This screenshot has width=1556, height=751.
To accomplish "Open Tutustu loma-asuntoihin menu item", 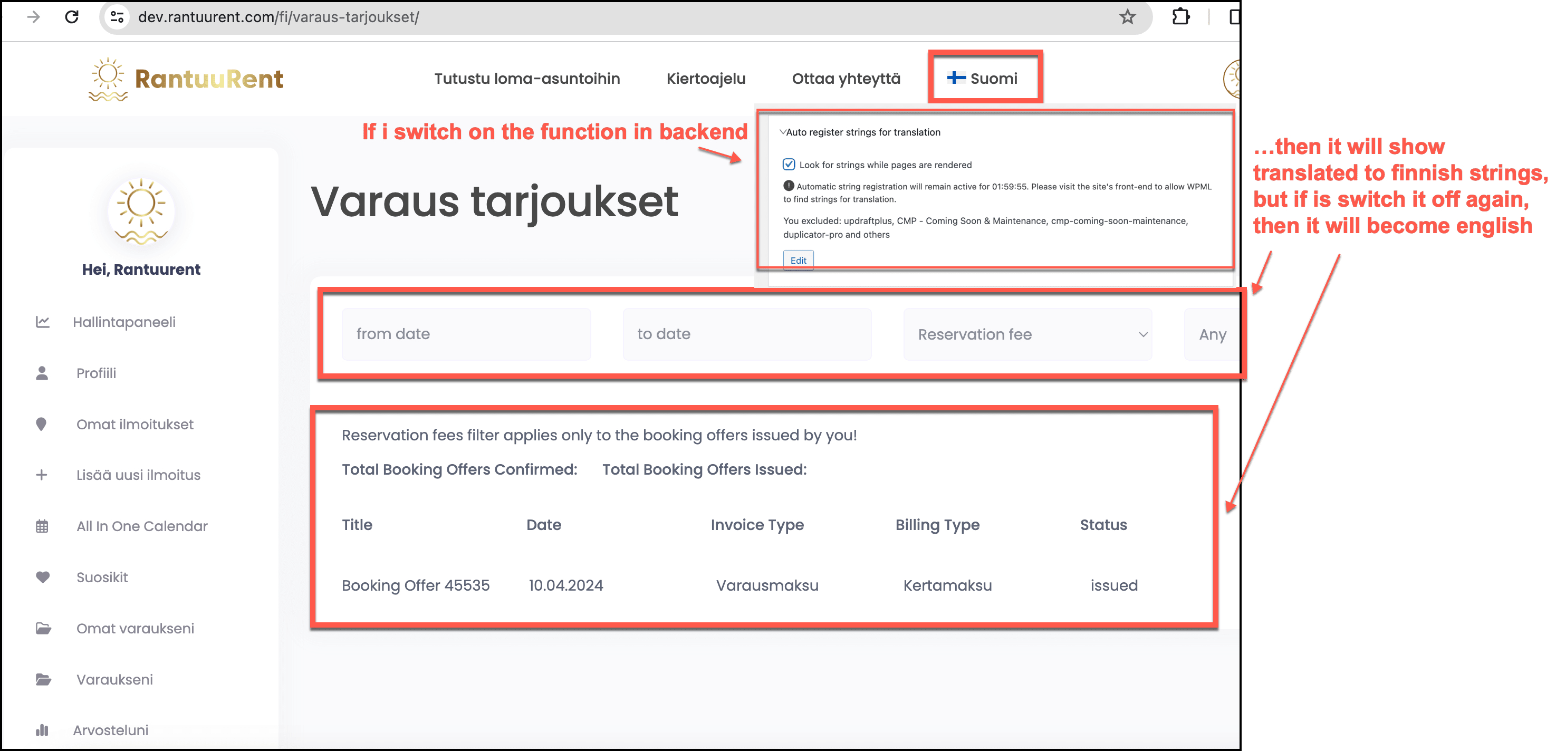I will click(527, 79).
